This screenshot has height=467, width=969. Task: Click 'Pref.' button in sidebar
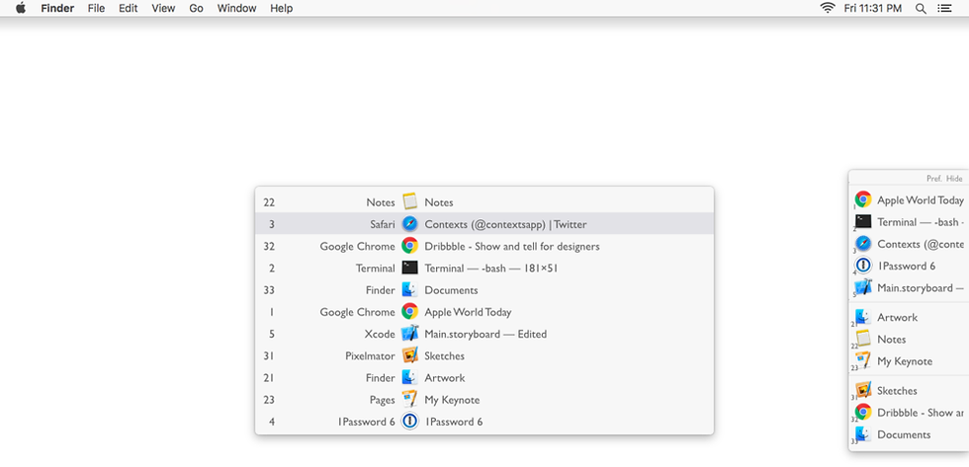pos(933,179)
